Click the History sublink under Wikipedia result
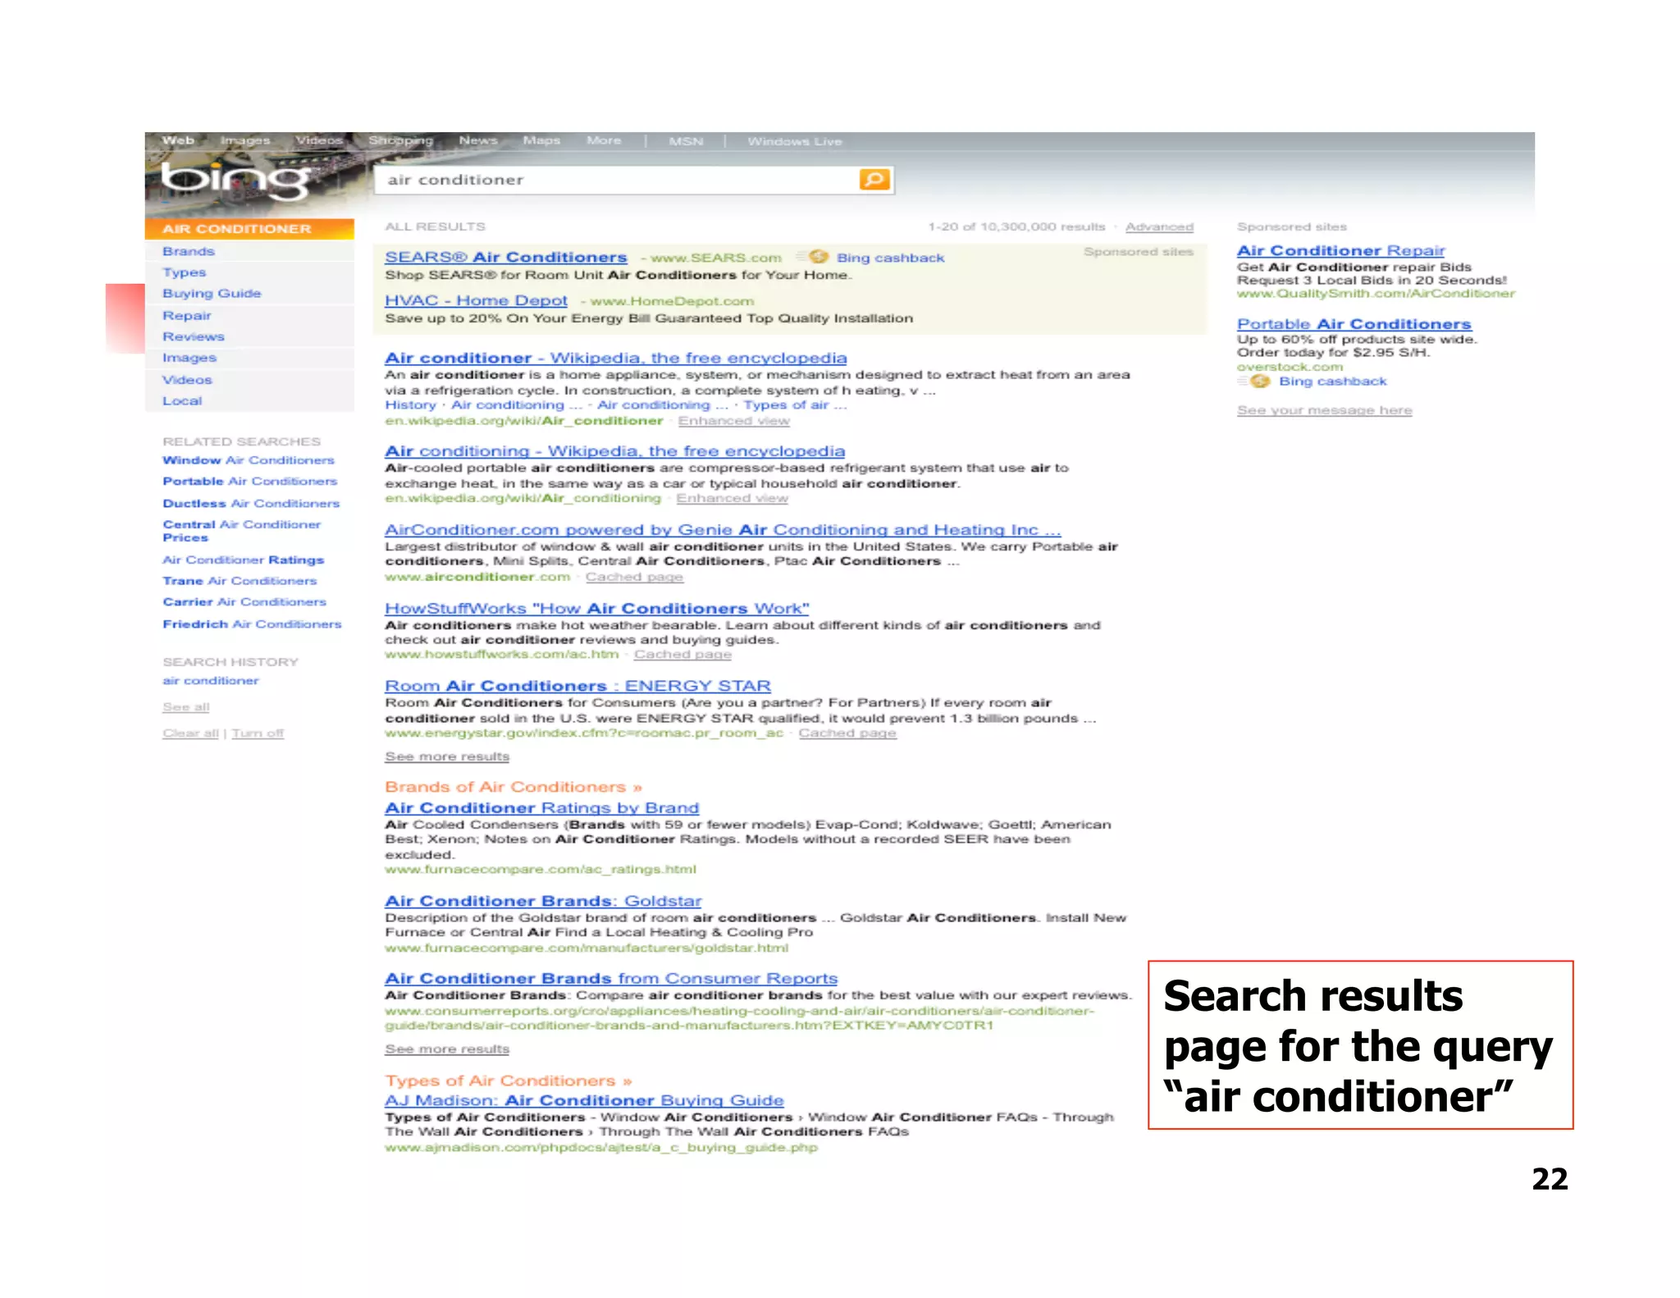The width and height of the screenshot is (1680, 1298). (x=410, y=405)
